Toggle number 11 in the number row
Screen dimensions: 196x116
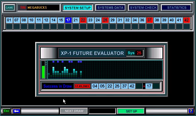tap(39, 20)
